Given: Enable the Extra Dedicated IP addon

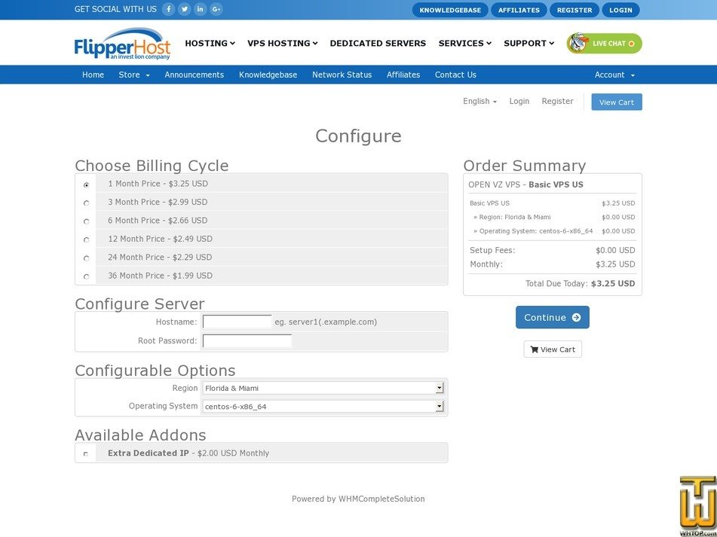Looking at the screenshot, I should [x=84, y=453].
